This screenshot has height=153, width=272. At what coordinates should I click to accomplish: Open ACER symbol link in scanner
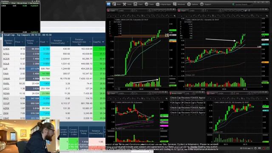[x=6, y=59]
